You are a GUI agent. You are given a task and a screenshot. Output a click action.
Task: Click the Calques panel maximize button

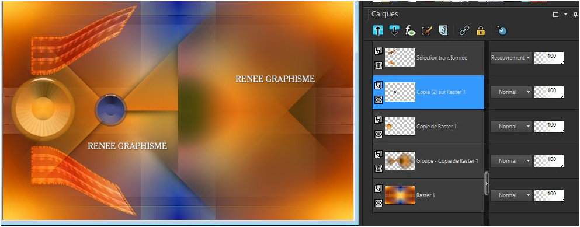tap(555, 15)
